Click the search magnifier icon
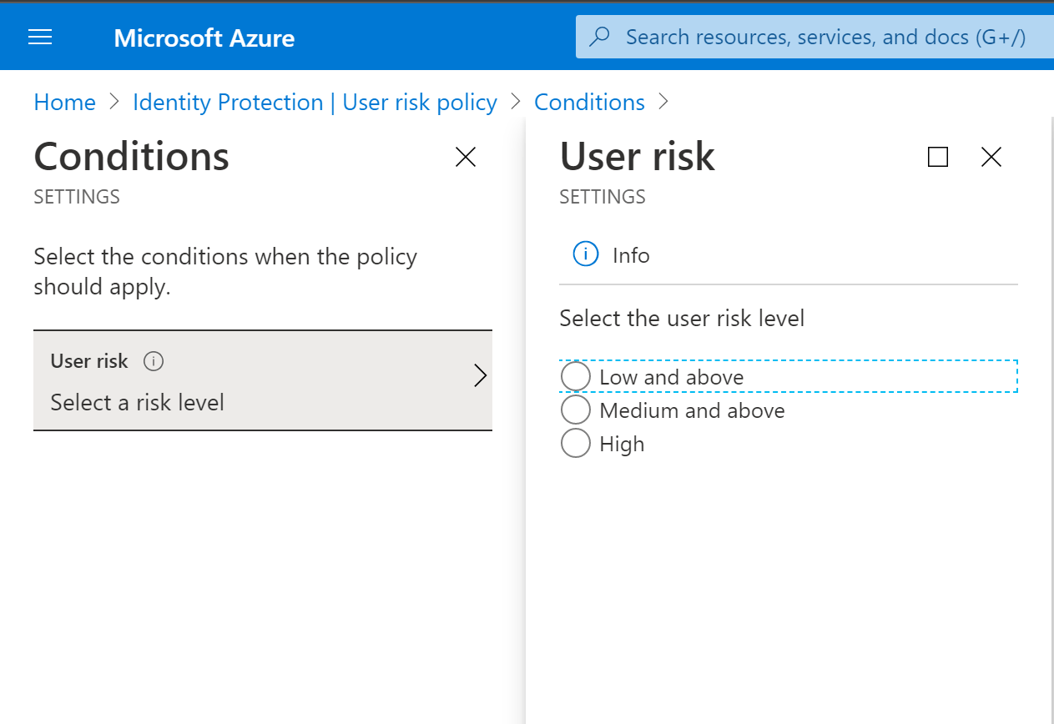The width and height of the screenshot is (1054, 724). click(x=599, y=38)
